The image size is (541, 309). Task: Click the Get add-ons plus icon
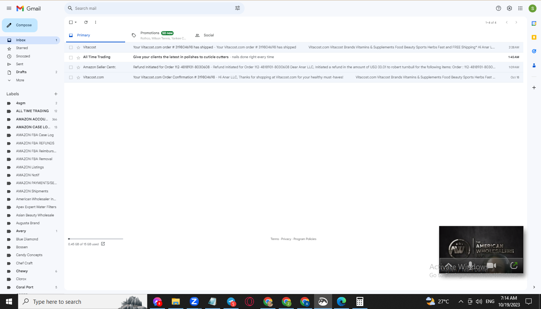click(534, 87)
